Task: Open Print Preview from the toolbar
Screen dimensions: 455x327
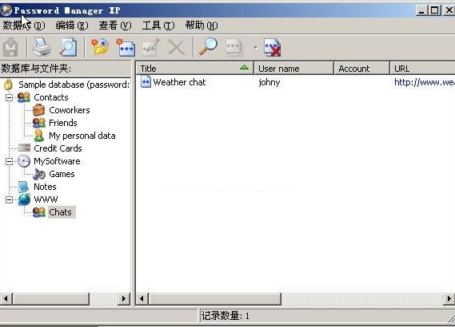Action: (x=68, y=47)
